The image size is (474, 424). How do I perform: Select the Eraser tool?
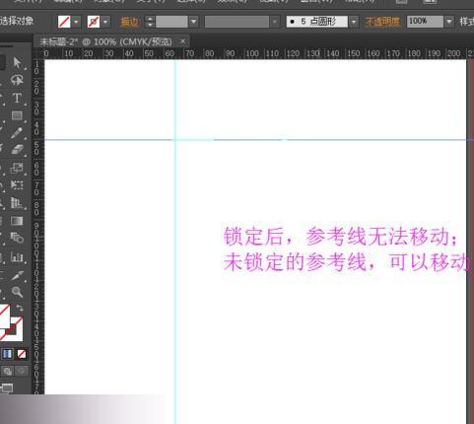tap(17, 150)
